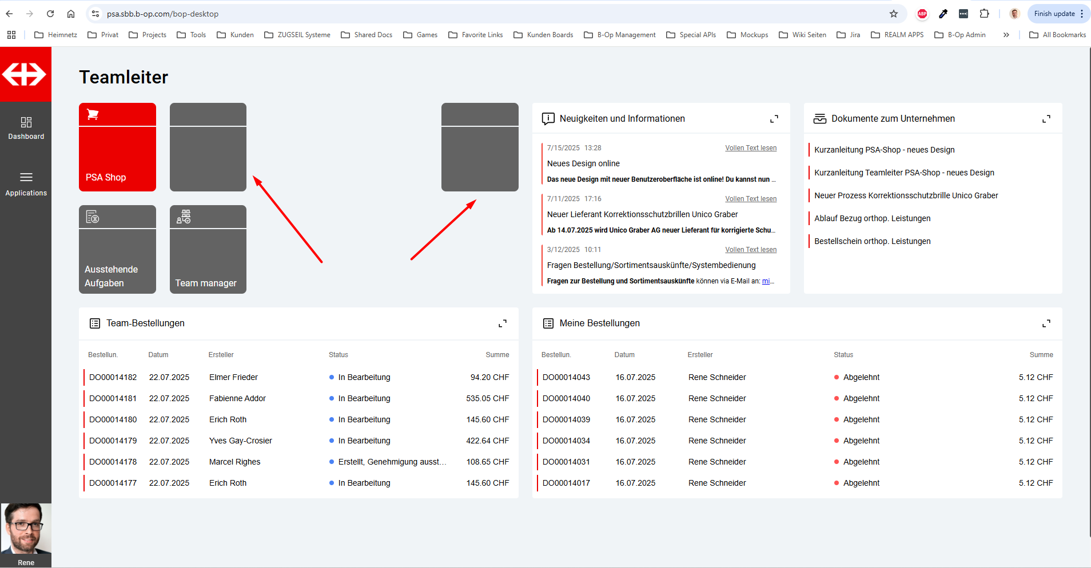Open the Ausstehende Aufgaben tile
This screenshot has height=568, width=1091.
click(x=117, y=250)
